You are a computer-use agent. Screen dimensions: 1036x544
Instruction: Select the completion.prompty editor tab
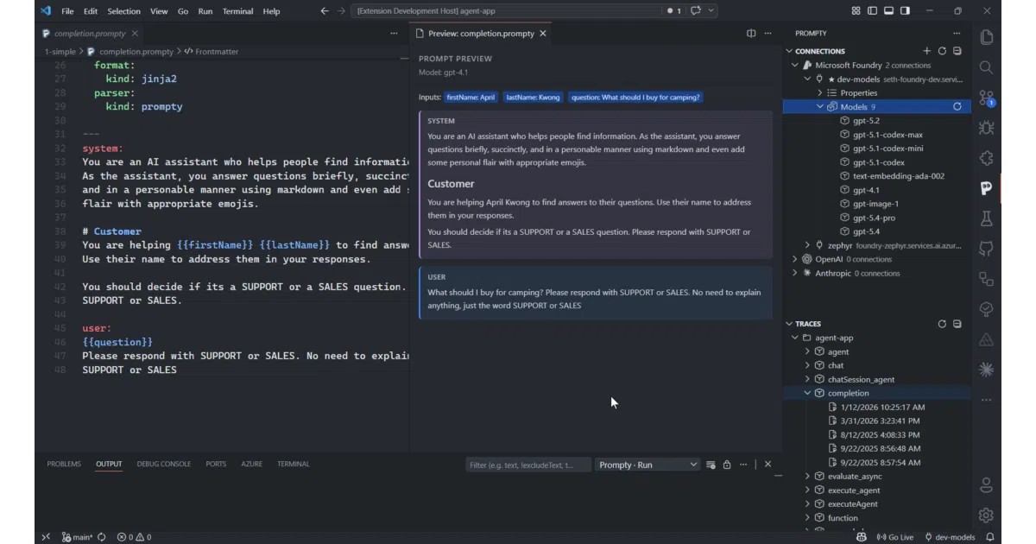click(89, 34)
